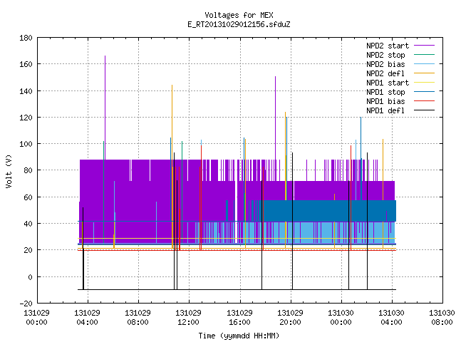Click the chart title "Voltages for MEX"
The height and width of the screenshot is (342, 456).
point(239,15)
